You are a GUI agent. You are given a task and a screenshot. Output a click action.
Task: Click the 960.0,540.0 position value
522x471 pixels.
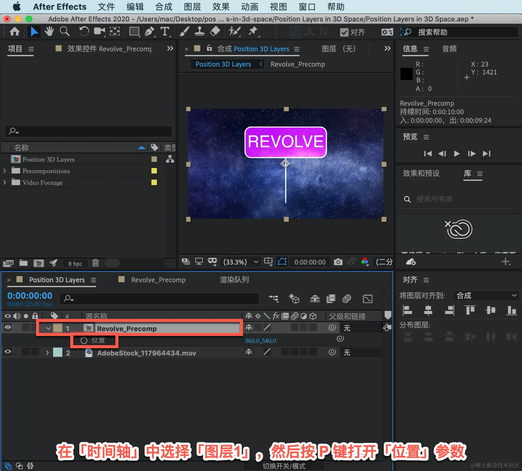(261, 341)
